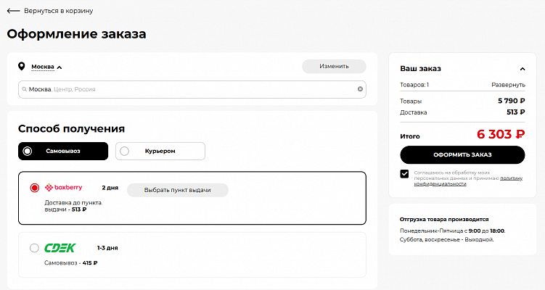Click the back arrow icon to the cart
The image size is (545, 290).
pos(13,11)
